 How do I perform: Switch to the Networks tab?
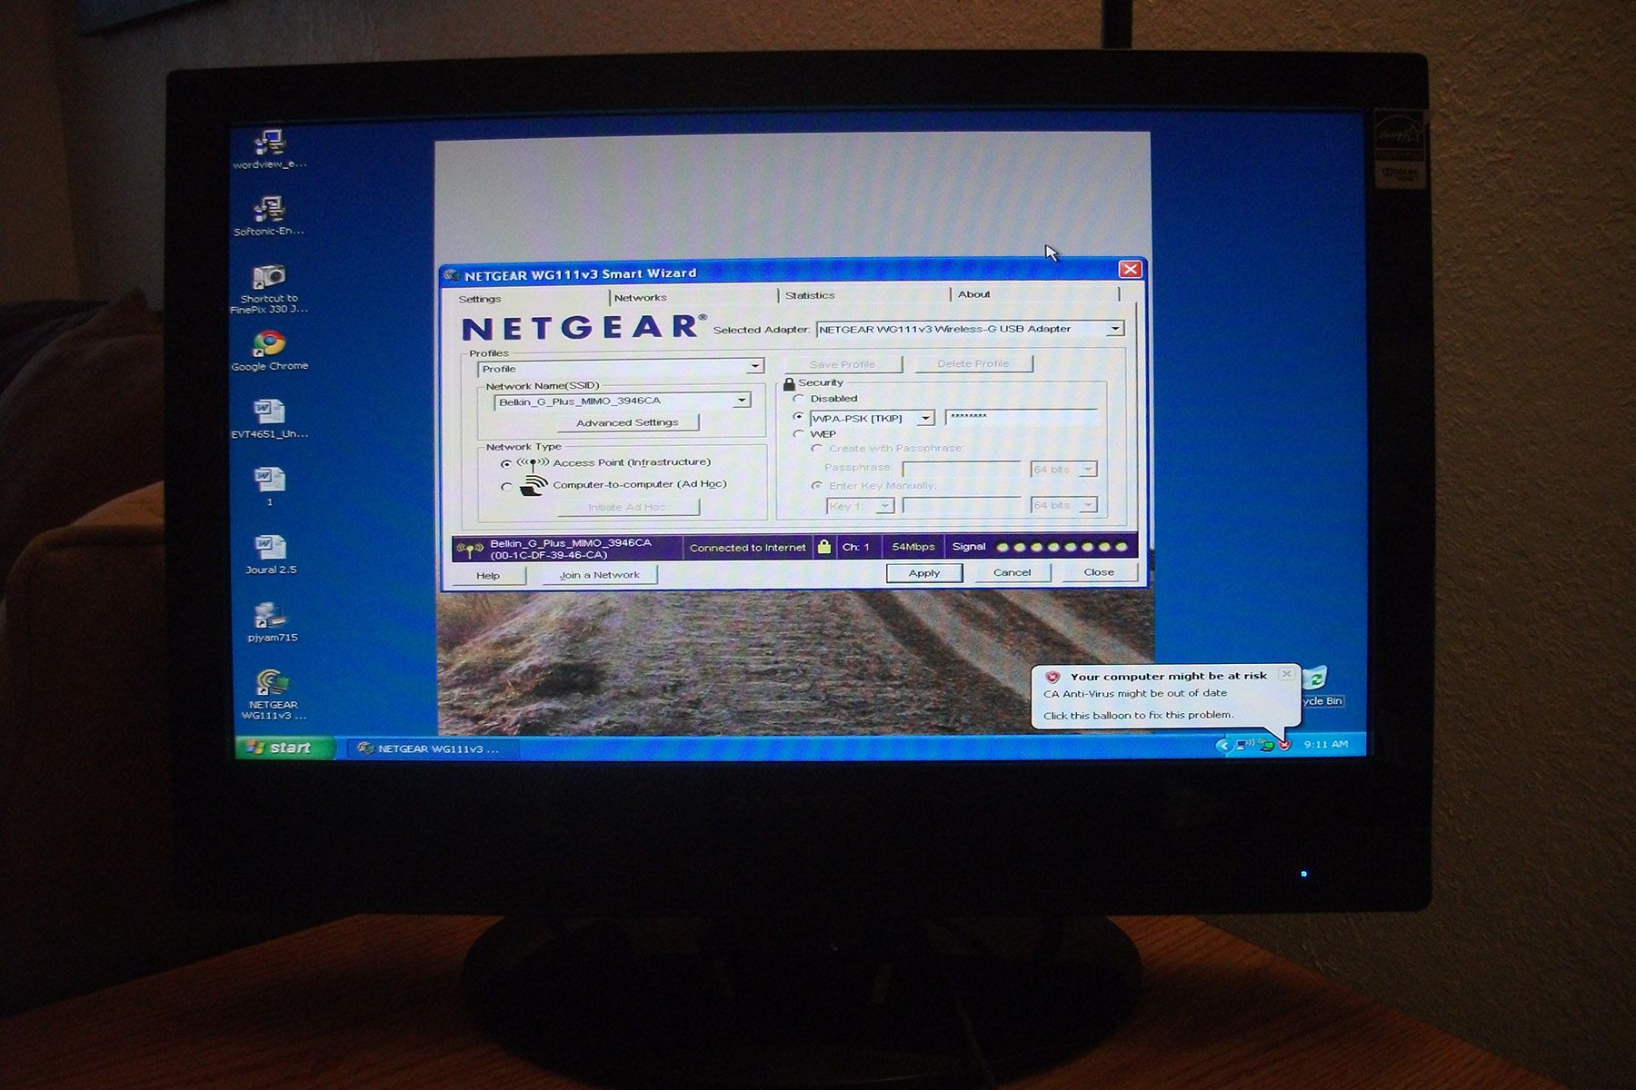click(640, 298)
